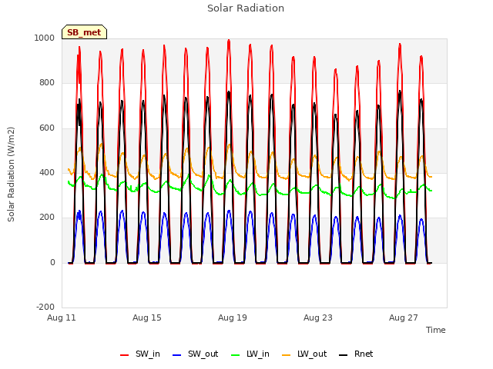Click the 0 y-axis tick label

click(x=52, y=262)
